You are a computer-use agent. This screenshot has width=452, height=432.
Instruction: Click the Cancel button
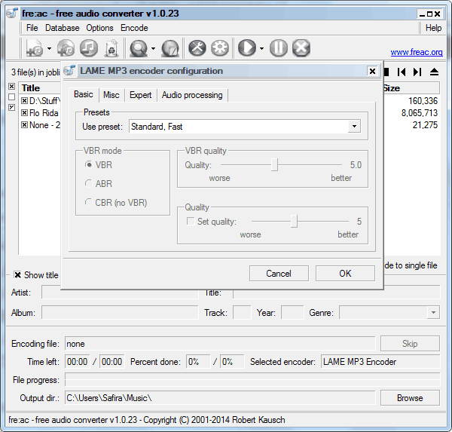[279, 273]
